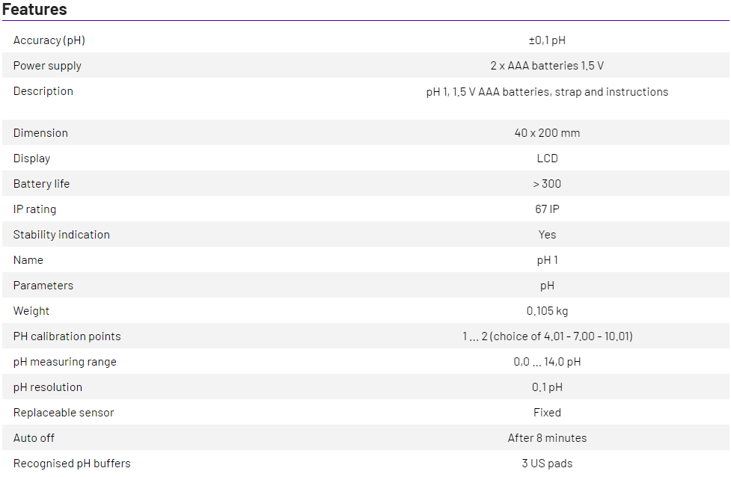Select the Fixed replaceable sensor value
The width and height of the screenshot is (731, 477).
coord(547,413)
